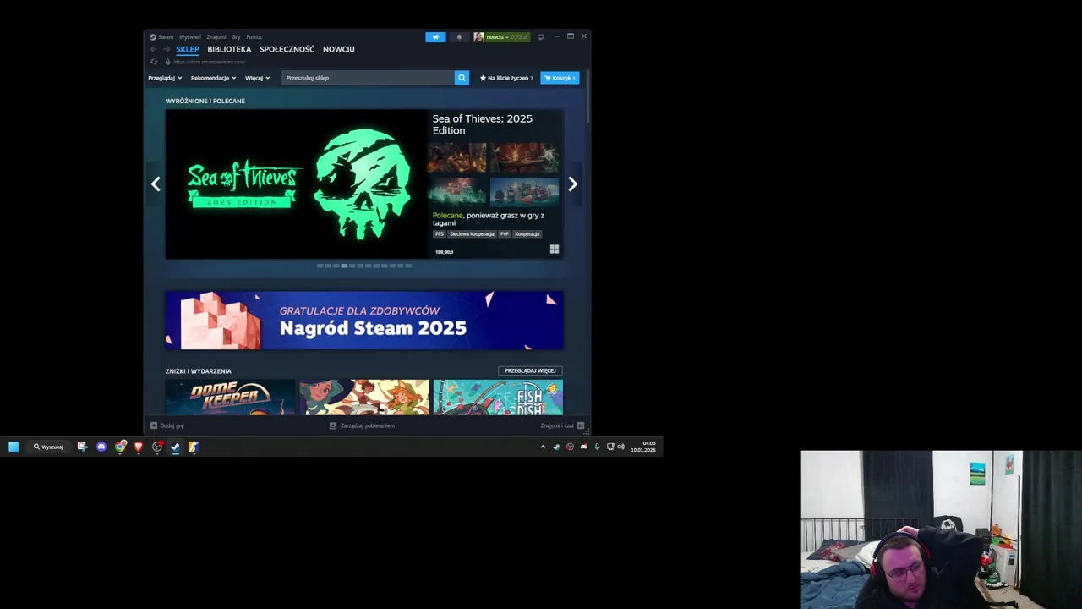The width and height of the screenshot is (1082, 609).
Task: Click the Windows platform icon on featured game
Action: click(555, 250)
